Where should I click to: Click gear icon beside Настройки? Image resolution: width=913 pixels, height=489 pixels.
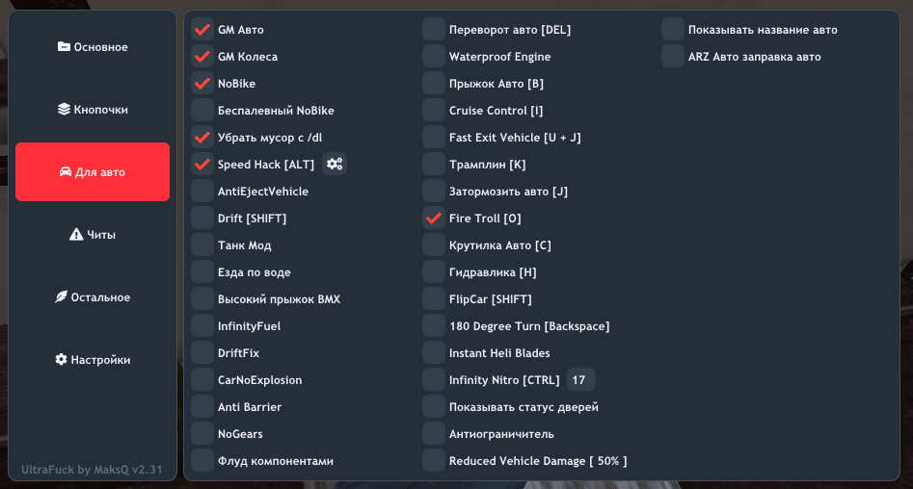coord(61,360)
